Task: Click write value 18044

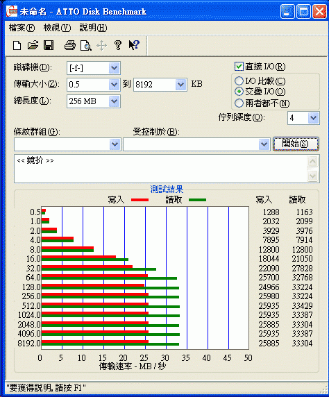Action: 269,259
